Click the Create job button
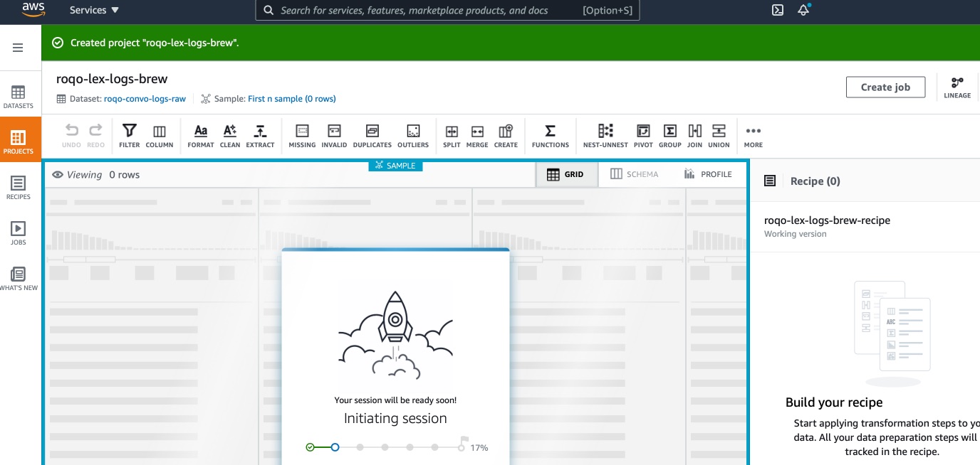The image size is (980, 465). click(885, 87)
